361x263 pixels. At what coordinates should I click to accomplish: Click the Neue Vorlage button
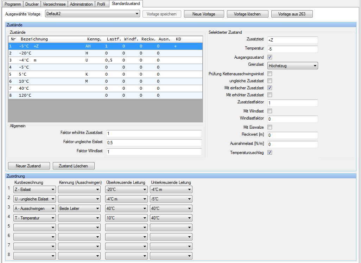[x=204, y=14]
